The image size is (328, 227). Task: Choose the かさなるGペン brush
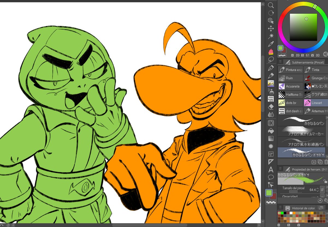(301, 121)
